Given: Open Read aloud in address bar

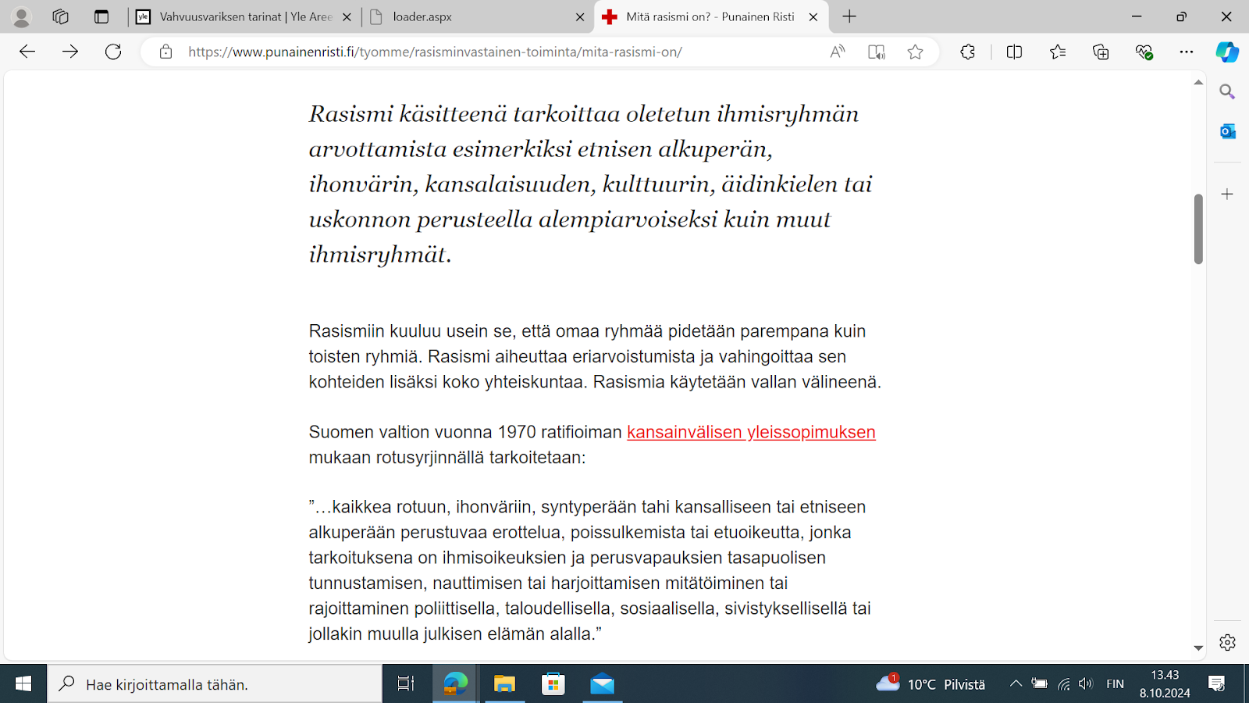Looking at the screenshot, I should pyautogui.click(x=838, y=52).
